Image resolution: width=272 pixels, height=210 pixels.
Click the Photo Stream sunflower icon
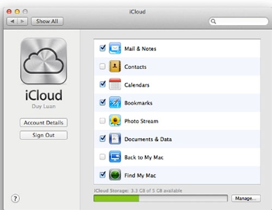point(115,120)
